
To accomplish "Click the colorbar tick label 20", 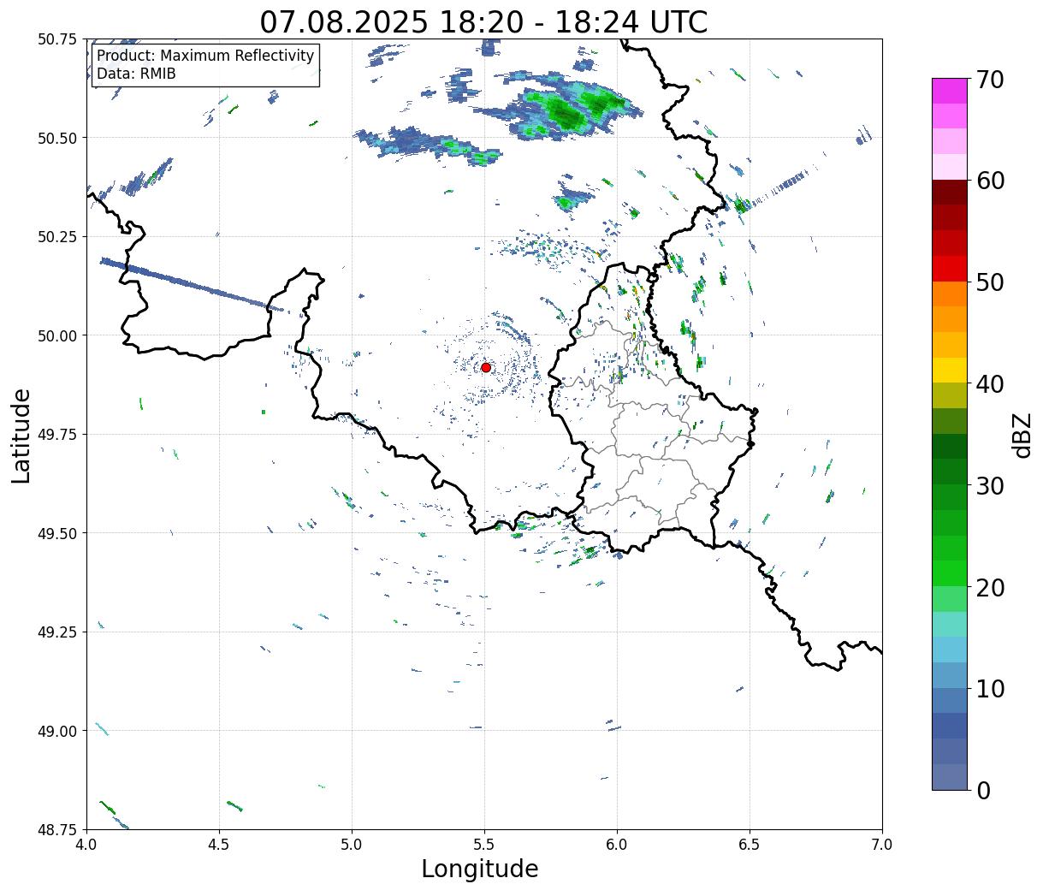I will [989, 588].
